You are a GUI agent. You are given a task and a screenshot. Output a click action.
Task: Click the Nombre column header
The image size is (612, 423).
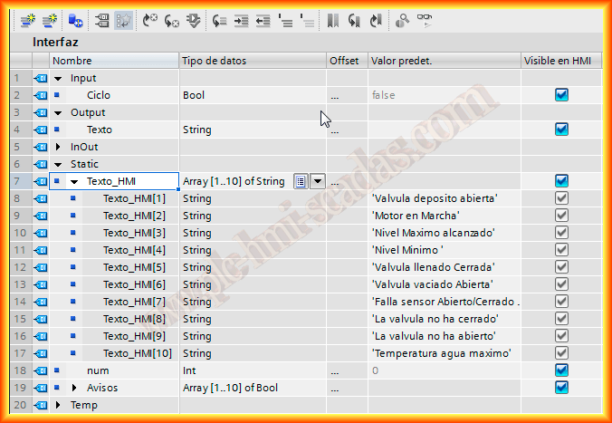point(113,61)
